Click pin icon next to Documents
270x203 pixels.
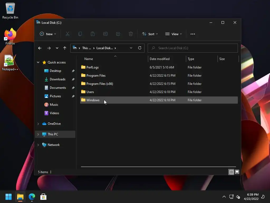tap(73, 88)
